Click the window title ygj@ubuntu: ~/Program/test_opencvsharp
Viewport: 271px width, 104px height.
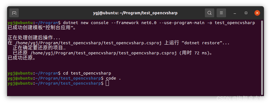[135, 13]
